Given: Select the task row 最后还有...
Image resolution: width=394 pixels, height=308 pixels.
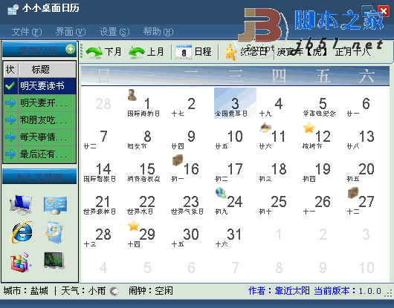Looking at the screenshot, I should click(x=39, y=154).
